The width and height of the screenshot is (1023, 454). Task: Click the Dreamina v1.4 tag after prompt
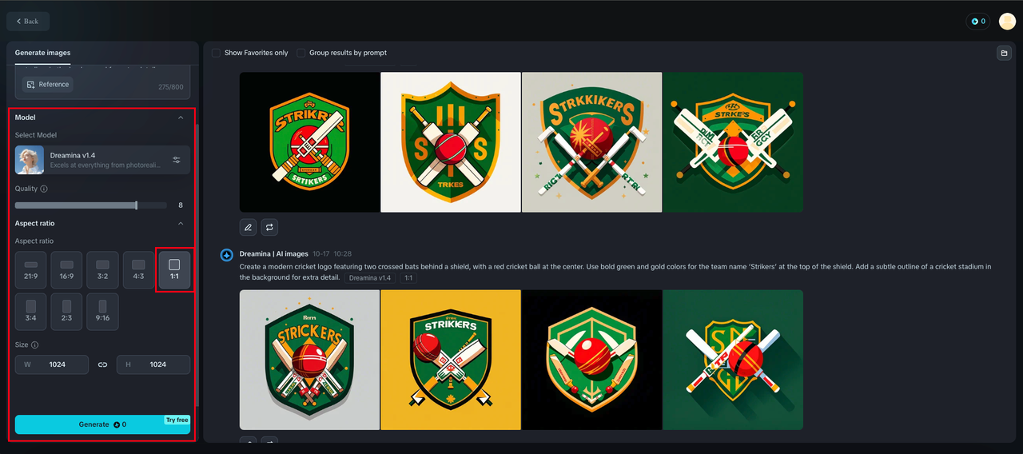point(370,277)
